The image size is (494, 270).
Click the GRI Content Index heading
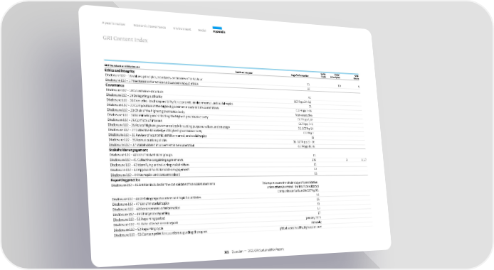125,39
